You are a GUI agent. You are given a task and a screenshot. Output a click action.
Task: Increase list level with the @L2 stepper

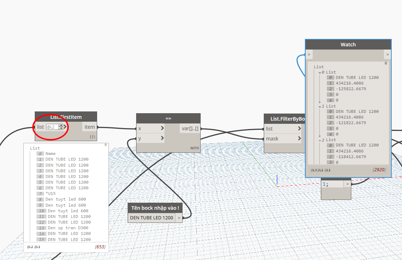click(61, 125)
